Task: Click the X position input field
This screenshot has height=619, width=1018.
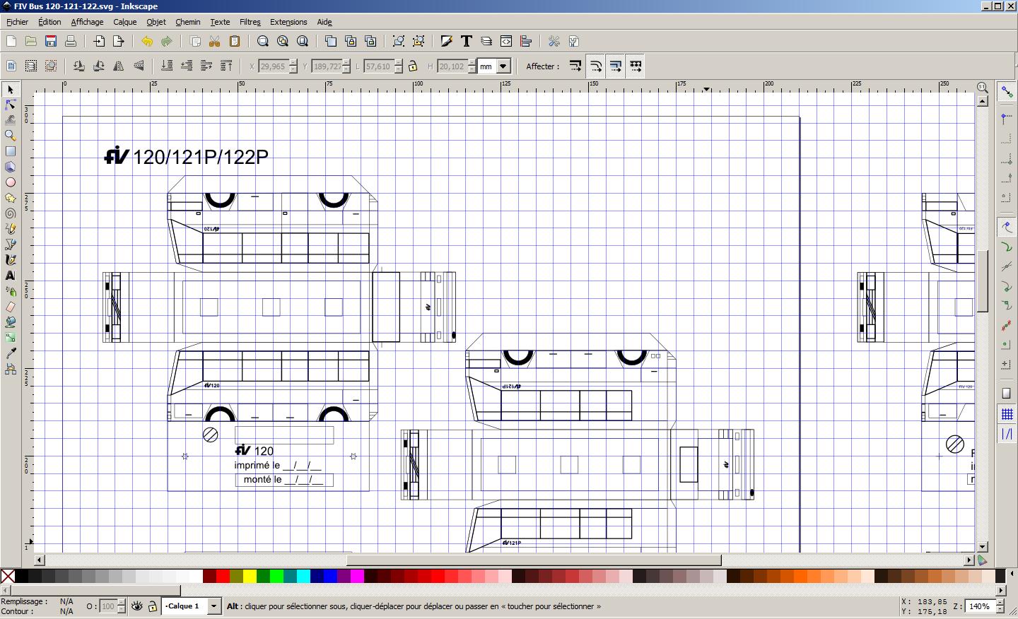Action: (273, 66)
